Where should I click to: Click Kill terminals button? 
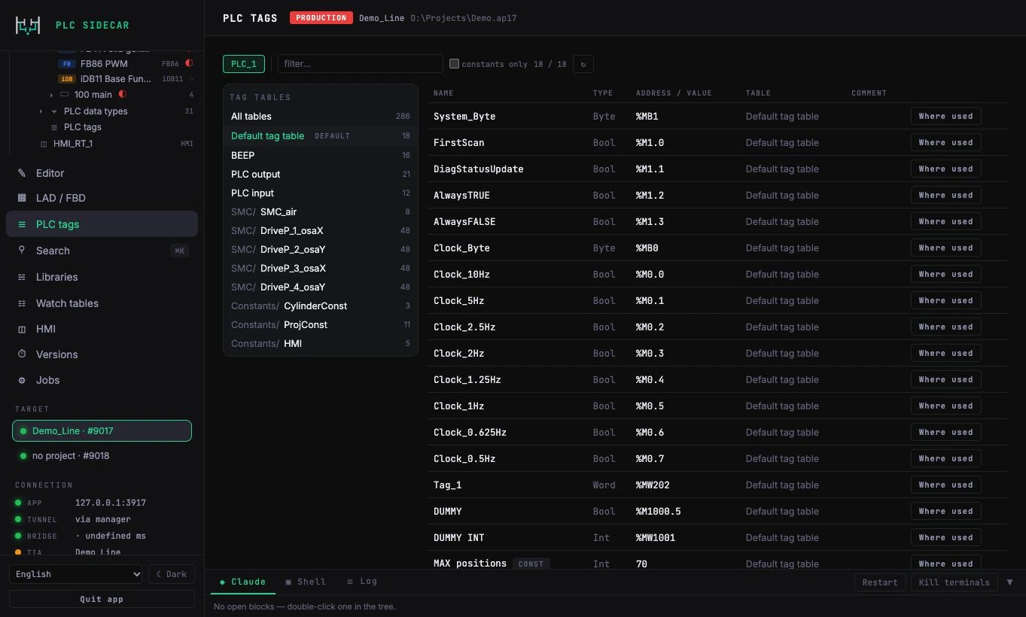point(954,582)
